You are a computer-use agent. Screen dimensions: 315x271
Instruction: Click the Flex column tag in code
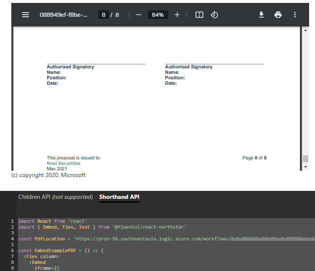41,256
